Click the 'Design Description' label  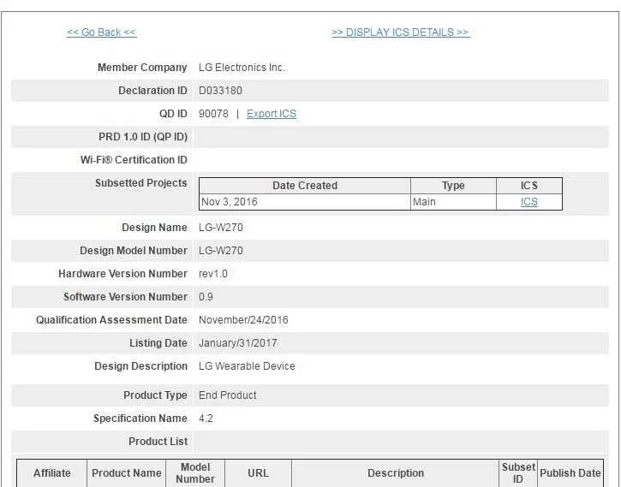click(x=141, y=366)
